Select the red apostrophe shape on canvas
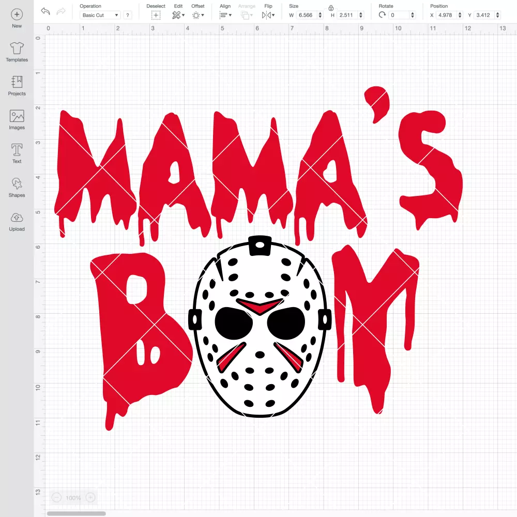 tap(377, 104)
